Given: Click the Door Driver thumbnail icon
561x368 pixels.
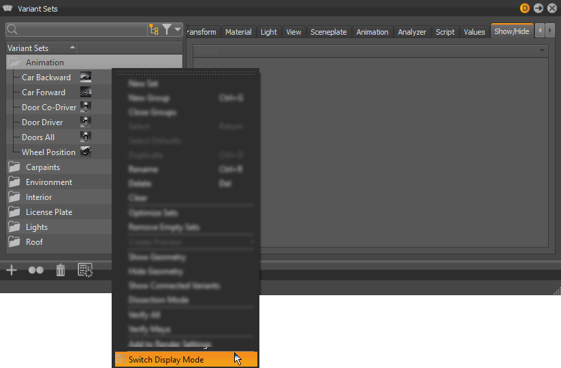Looking at the screenshot, I should (86, 122).
